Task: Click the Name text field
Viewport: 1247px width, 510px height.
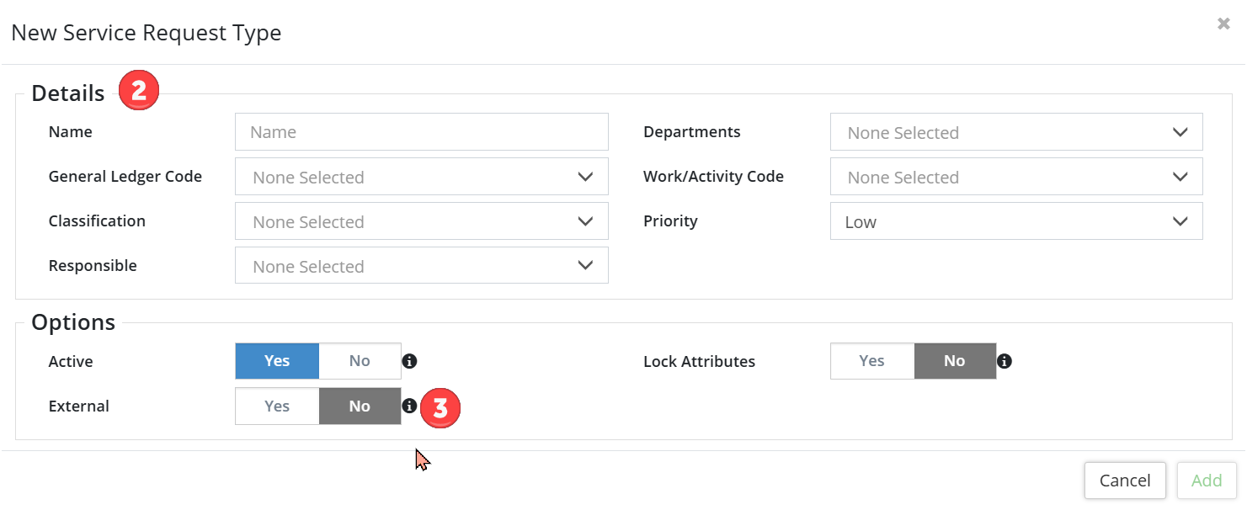Action: 421,132
